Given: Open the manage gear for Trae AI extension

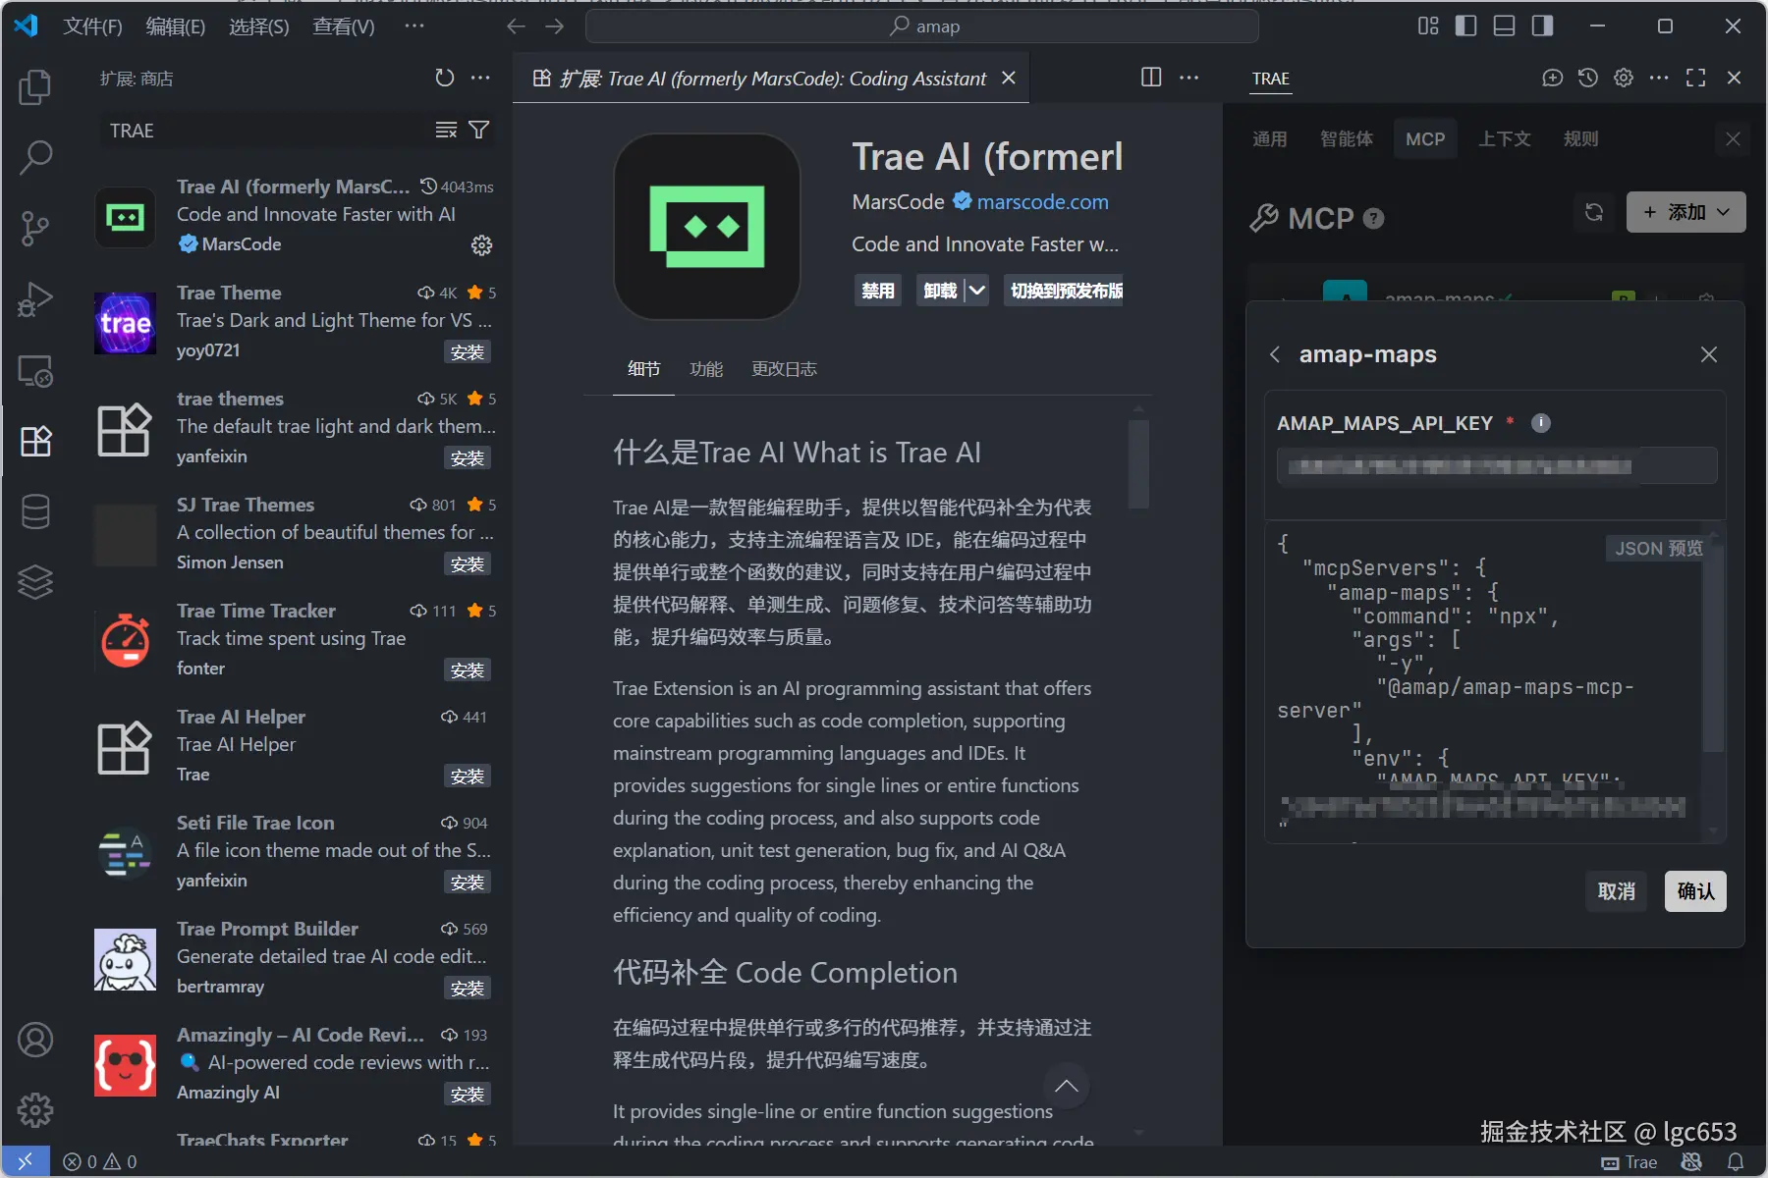Looking at the screenshot, I should (481, 244).
